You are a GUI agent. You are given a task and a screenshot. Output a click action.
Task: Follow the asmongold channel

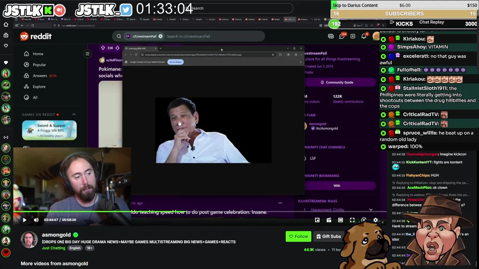[x=298, y=236]
